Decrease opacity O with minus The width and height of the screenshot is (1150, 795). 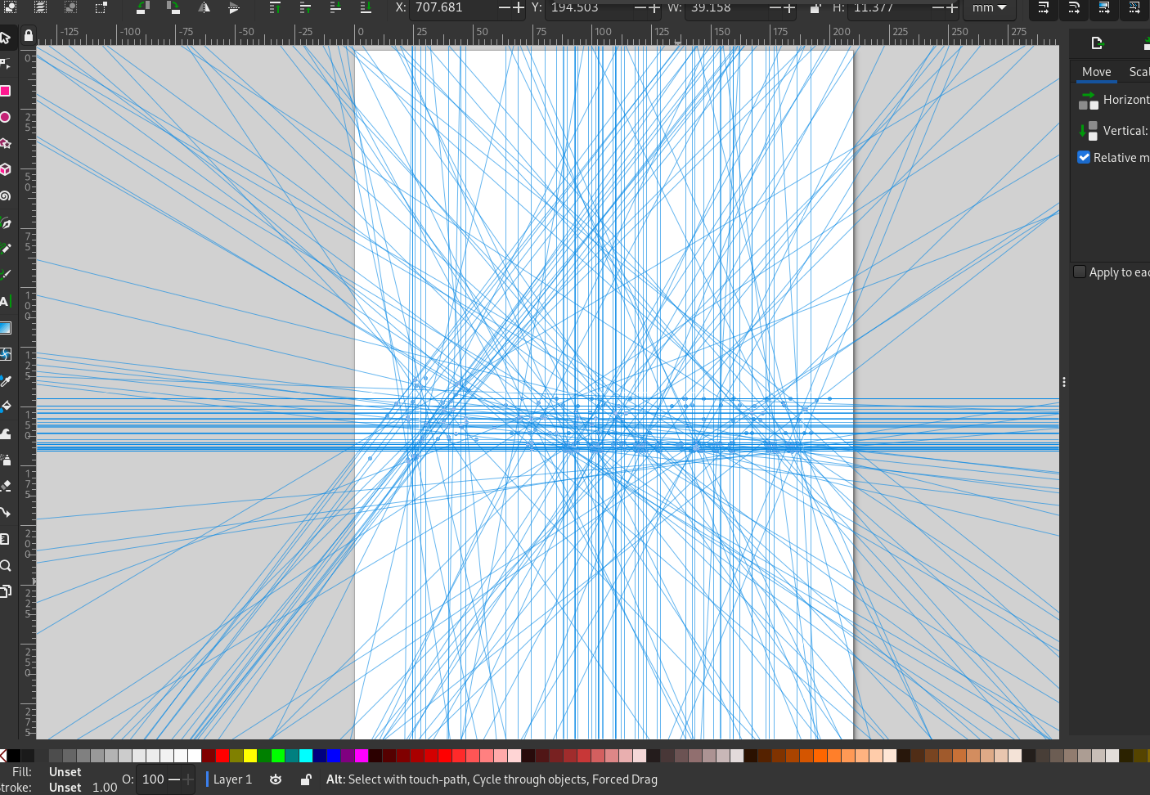pos(173,779)
